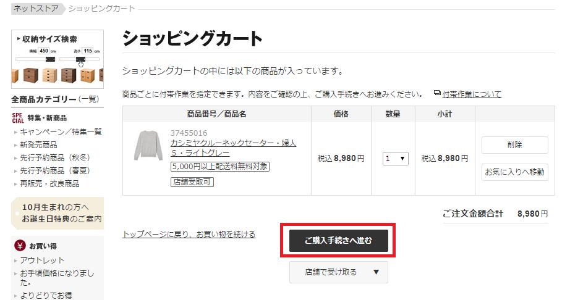Image resolution: width=570 pixels, height=300 pixels.
Task: Select 再販売・改良商品 in sidebar
Action: click(x=49, y=184)
